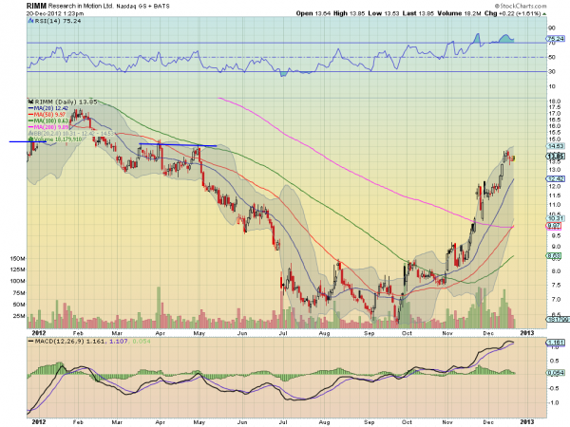
Task: Click the 50M label on the volume axis
Action: coord(19,305)
